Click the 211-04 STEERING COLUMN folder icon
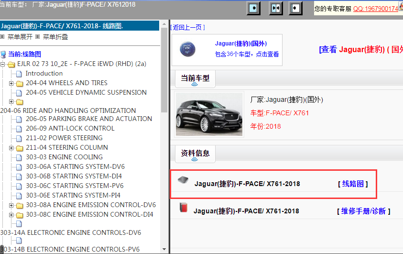 20,148
